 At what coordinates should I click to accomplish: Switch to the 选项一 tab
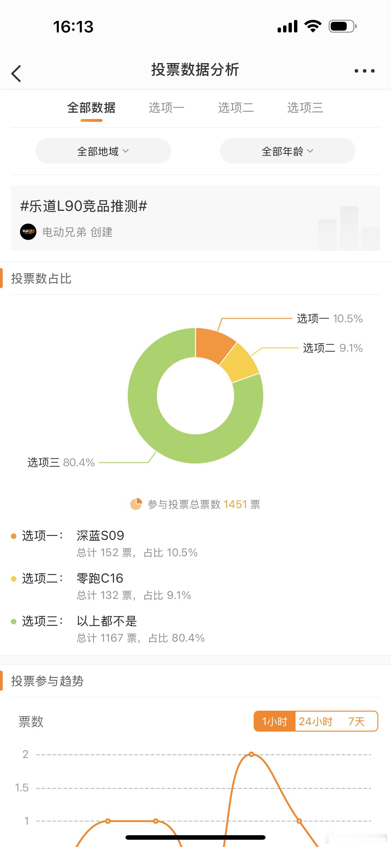point(166,108)
